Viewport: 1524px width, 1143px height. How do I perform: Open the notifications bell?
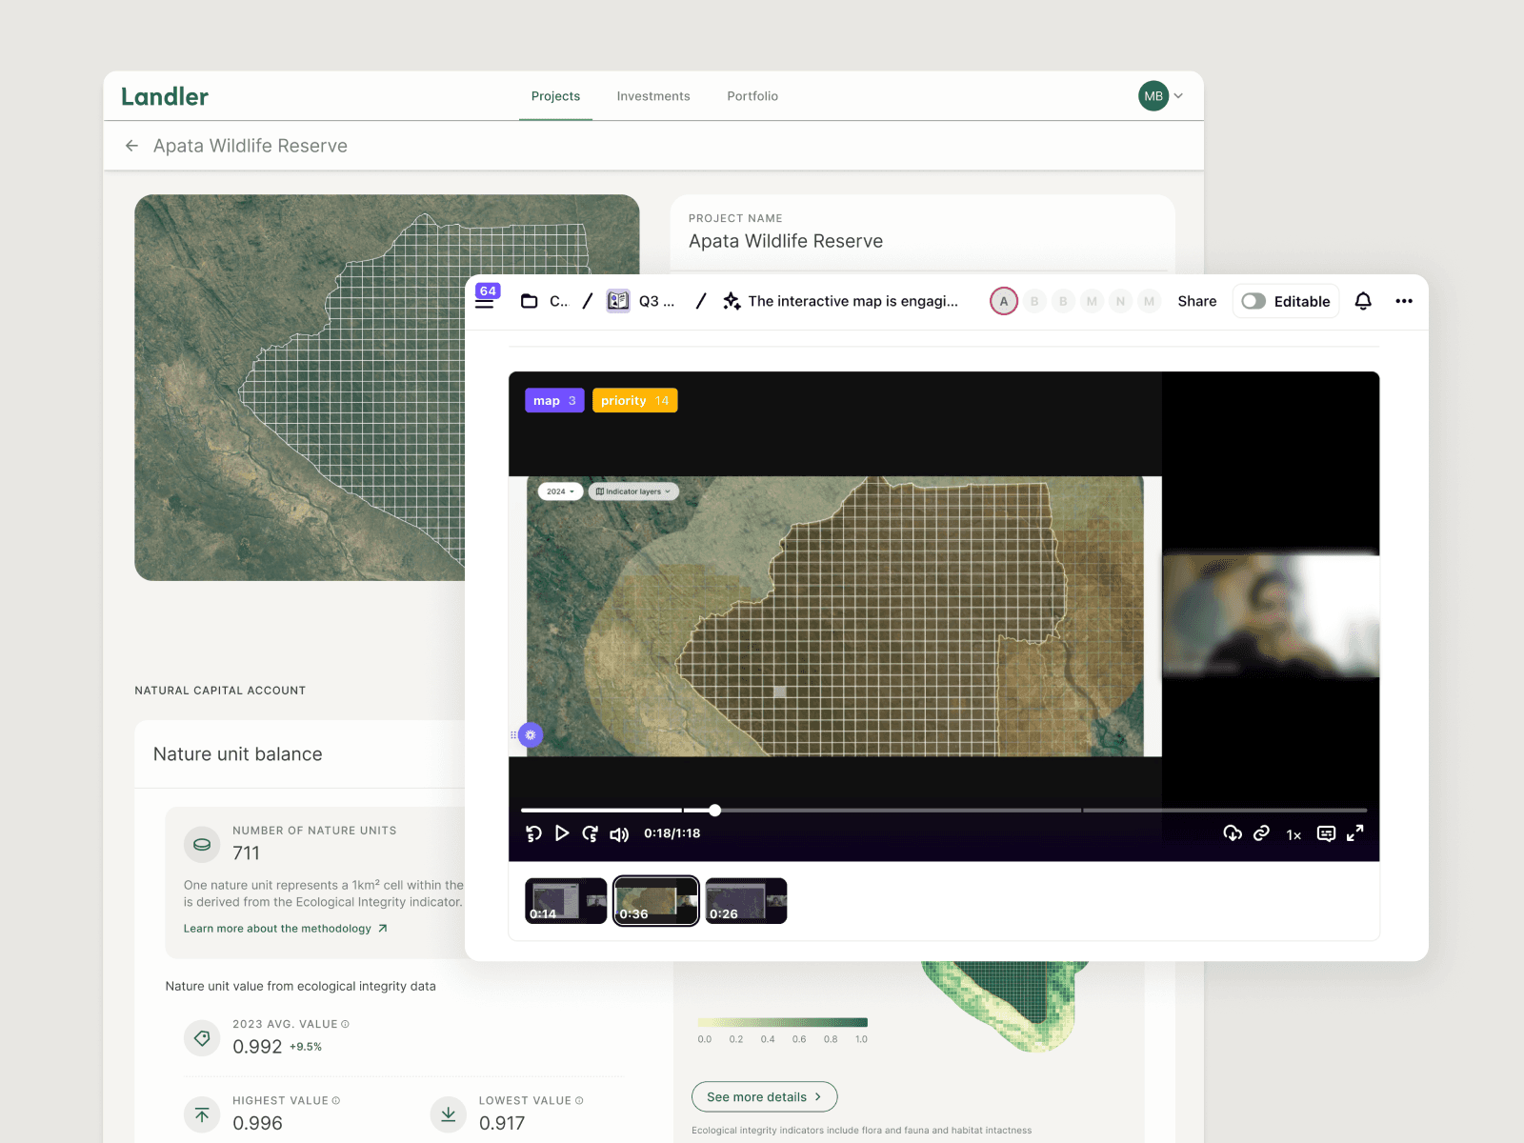(1363, 301)
